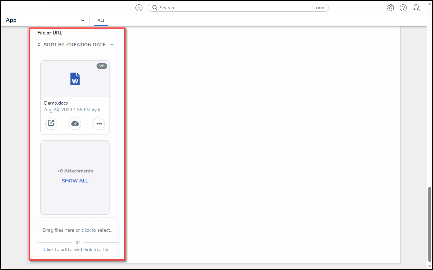Download the Demo.docx attachment
Viewport: 433px width, 270px height.
click(x=75, y=124)
